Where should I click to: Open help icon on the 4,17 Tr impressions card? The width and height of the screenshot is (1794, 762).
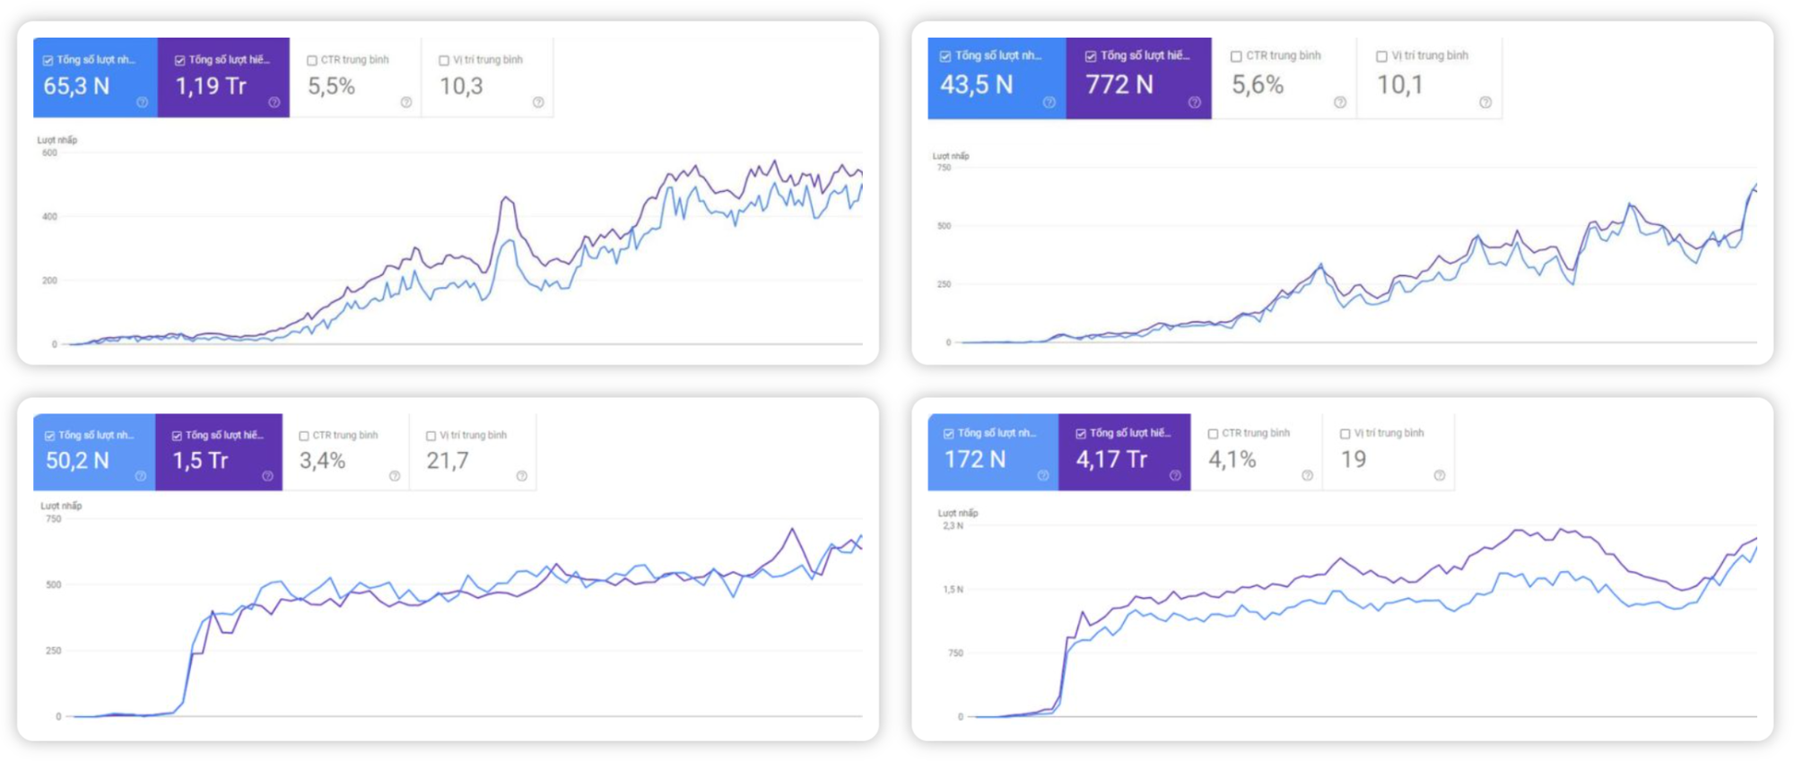coord(1175,475)
